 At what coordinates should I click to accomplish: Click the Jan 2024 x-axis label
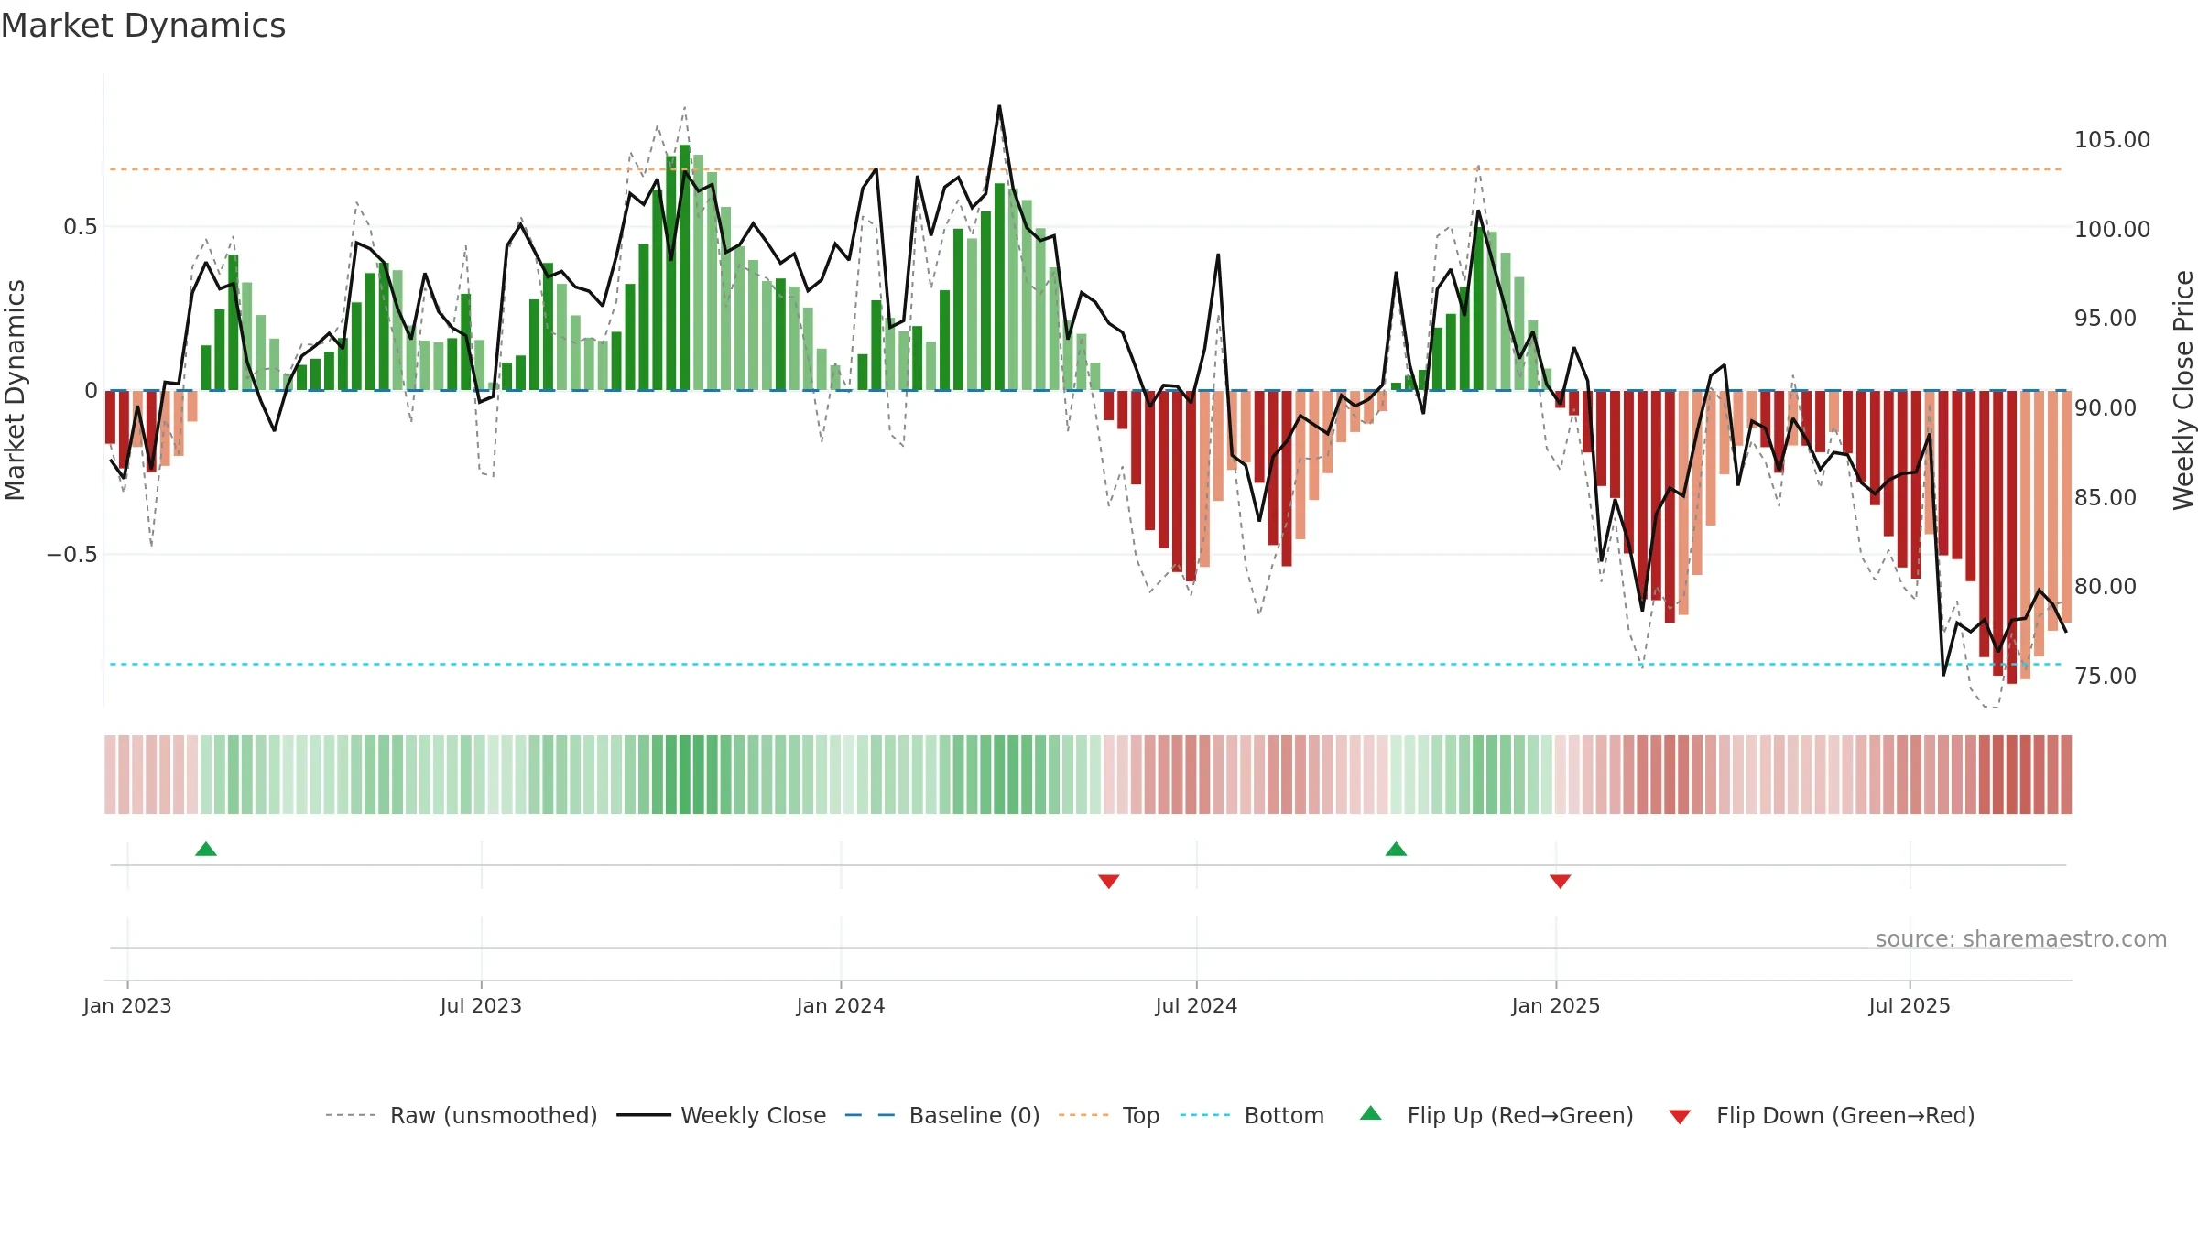pyautogui.click(x=841, y=1005)
